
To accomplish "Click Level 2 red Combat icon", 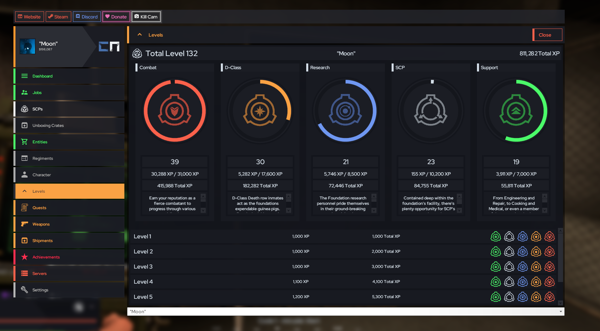I will pos(550,252).
